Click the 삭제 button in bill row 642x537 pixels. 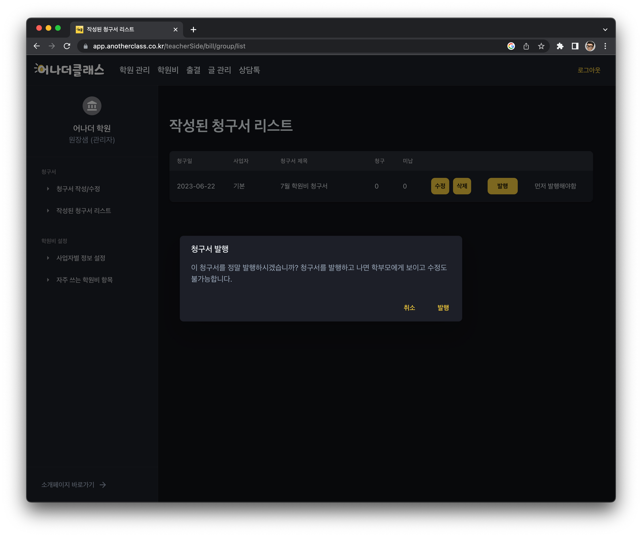(462, 186)
